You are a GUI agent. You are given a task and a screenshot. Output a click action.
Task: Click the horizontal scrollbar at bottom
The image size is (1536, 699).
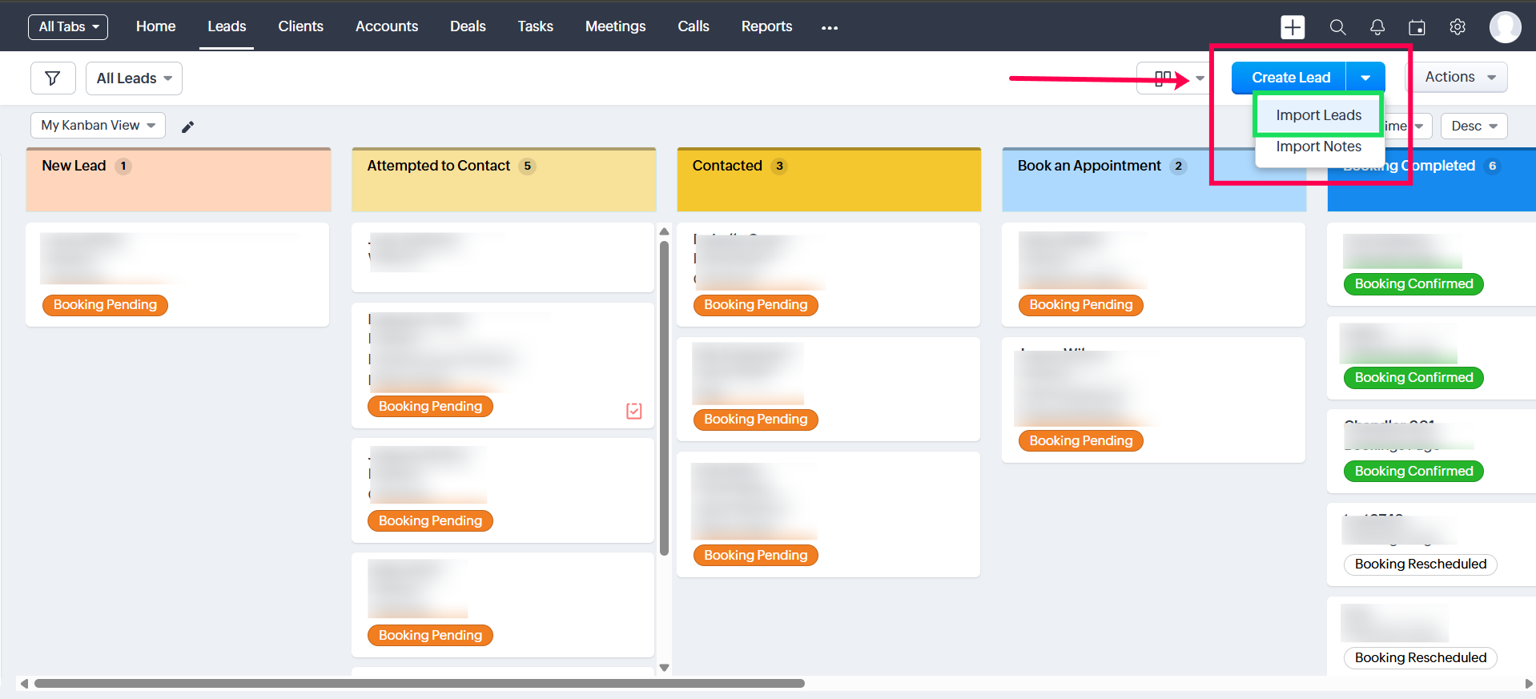coord(419,684)
